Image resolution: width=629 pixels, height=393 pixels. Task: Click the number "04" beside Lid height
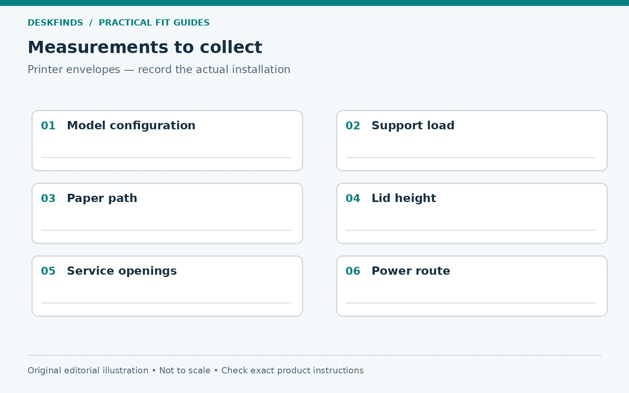click(x=353, y=198)
